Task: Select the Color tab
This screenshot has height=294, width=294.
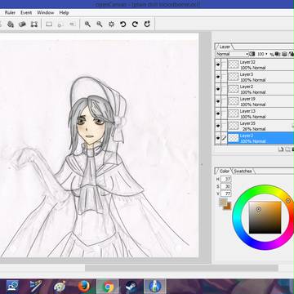Action: (x=225, y=171)
